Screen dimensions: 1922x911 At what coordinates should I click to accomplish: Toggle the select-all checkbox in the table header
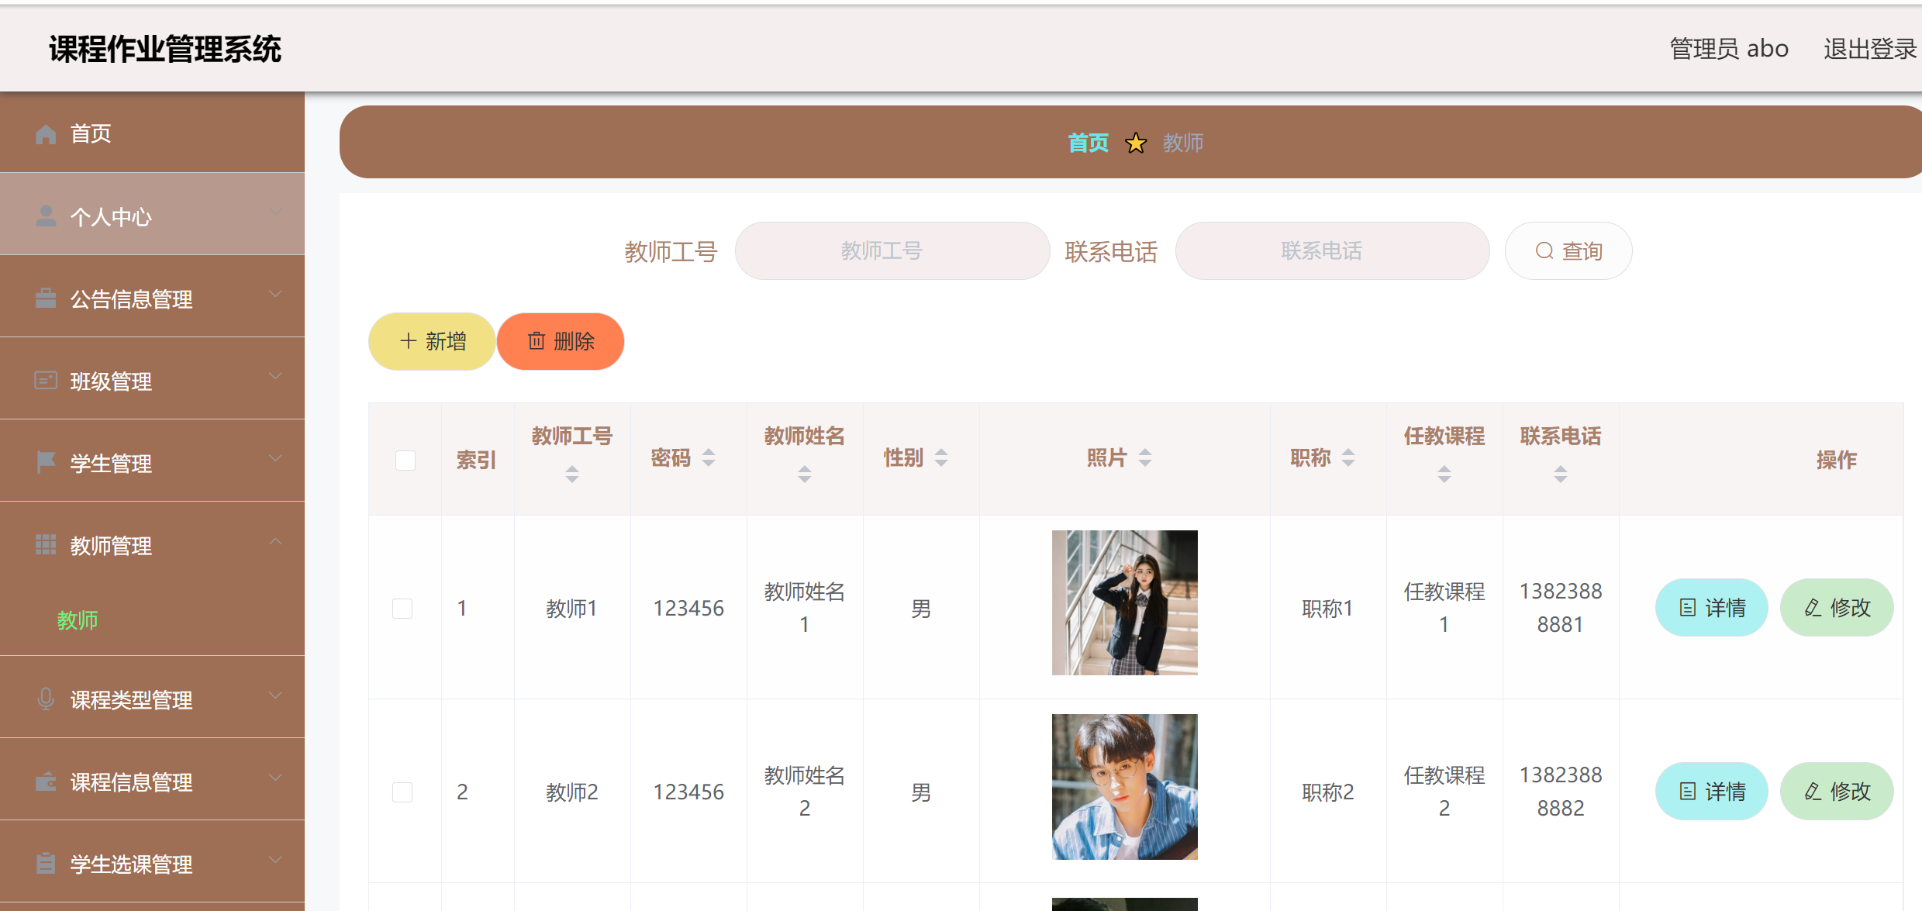click(x=404, y=460)
